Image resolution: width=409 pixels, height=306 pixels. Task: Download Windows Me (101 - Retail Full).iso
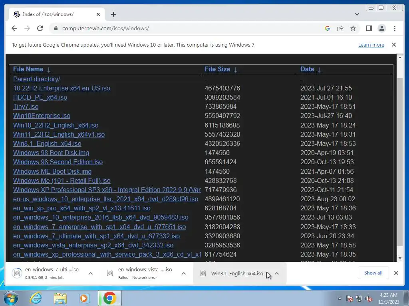[62, 180]
